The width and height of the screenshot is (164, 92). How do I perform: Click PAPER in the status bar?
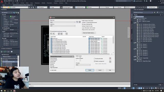click(119, 88)
